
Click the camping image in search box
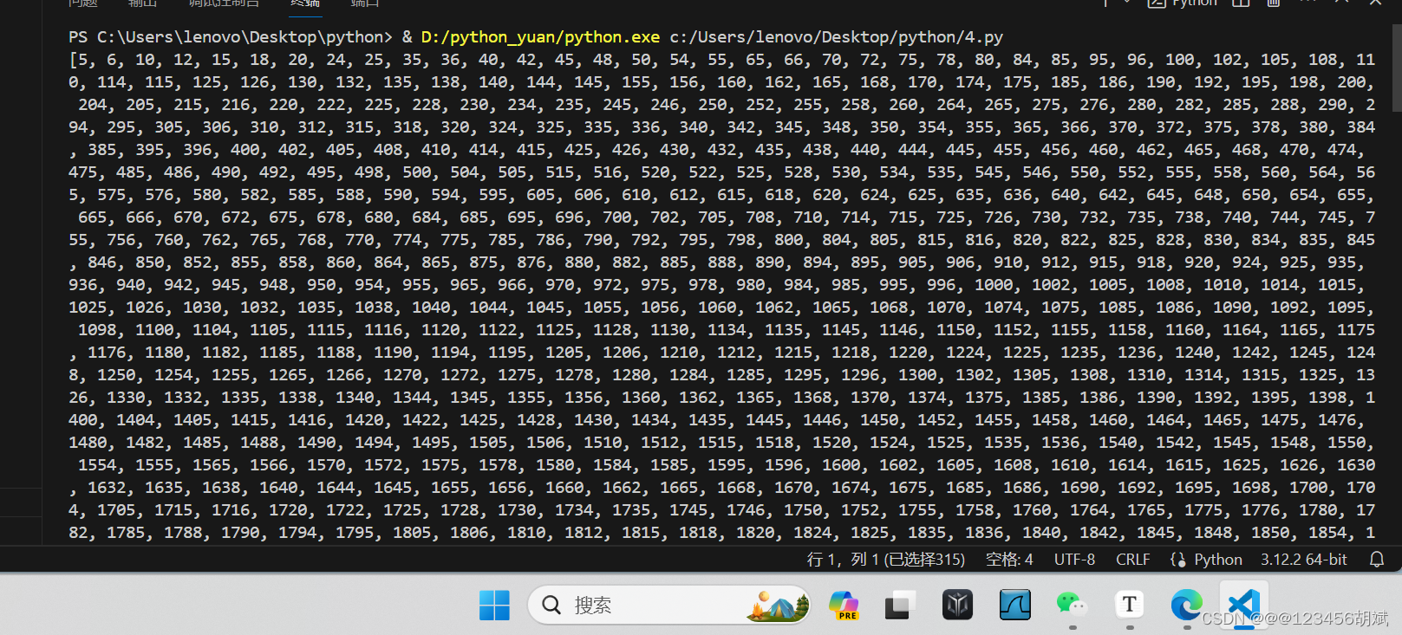(777, 605)
